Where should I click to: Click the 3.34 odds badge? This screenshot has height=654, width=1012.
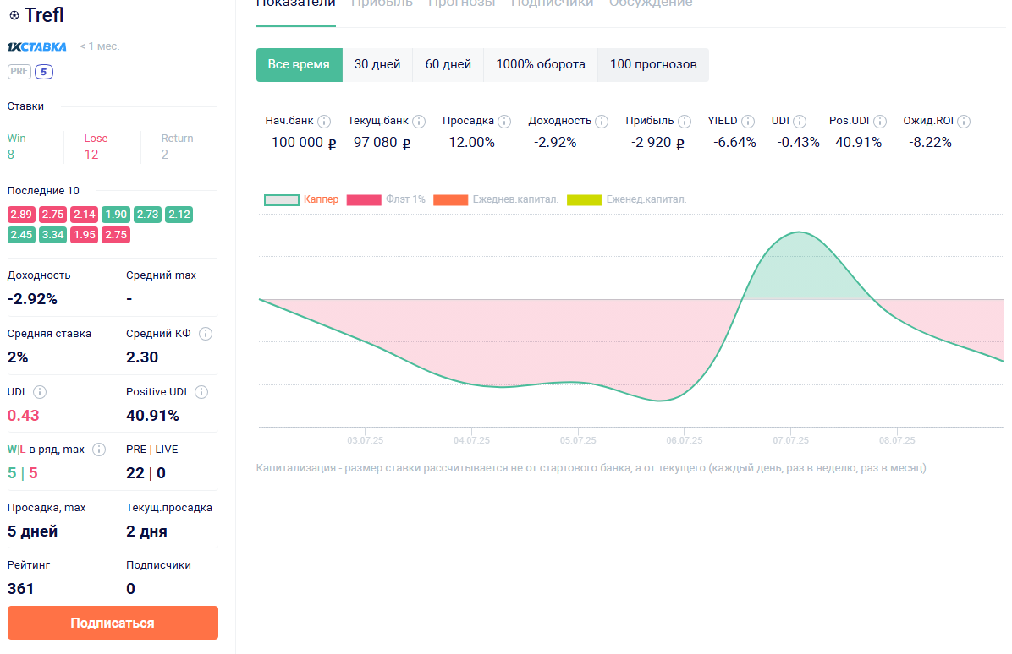(x=52, y=235)
